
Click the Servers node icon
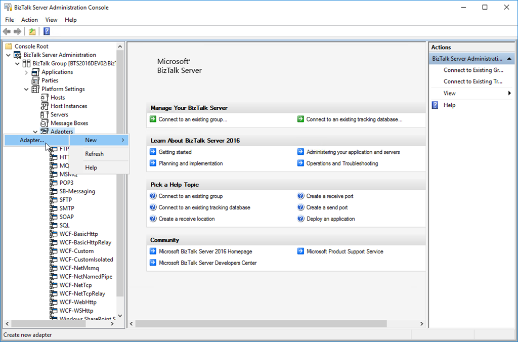(45, 115)
